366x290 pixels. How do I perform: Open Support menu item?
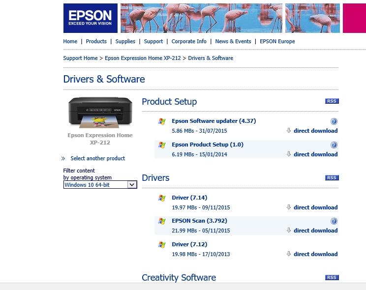tap(153, 41)
